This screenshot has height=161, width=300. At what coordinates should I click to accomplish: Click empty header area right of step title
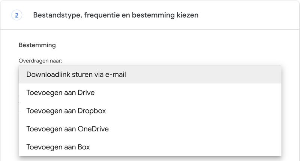[247, 15]
